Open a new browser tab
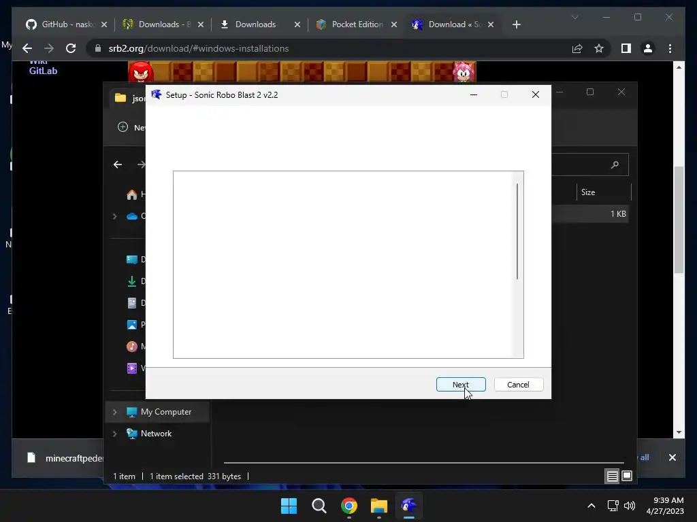 coord(516,24)
